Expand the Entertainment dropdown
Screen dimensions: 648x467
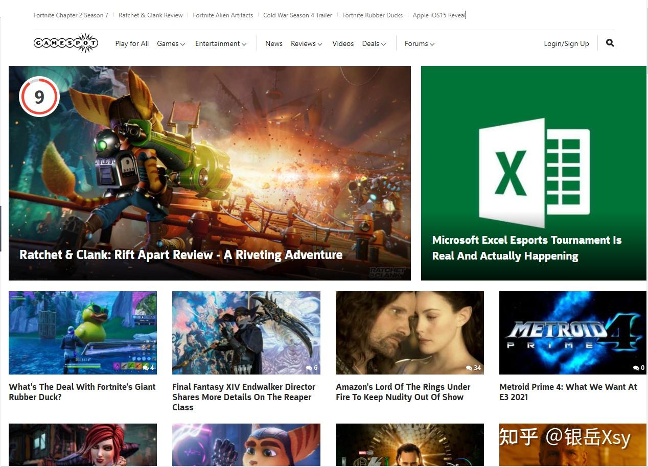[x=220, y=44]
